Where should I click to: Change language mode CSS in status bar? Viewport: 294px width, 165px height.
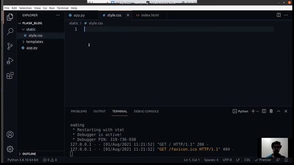(247, 160)
